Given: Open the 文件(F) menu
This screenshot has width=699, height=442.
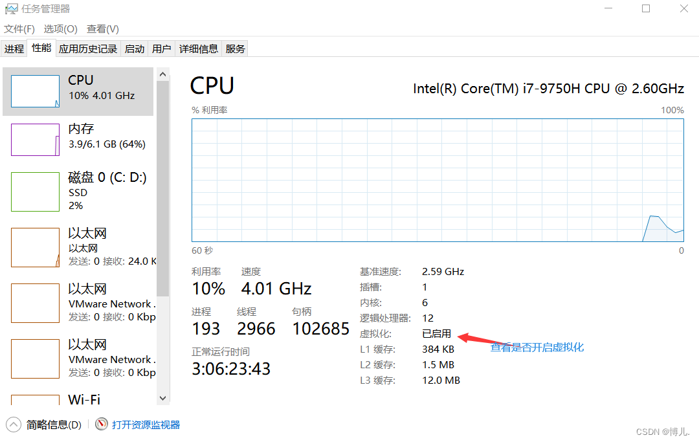Looking at the screenshot, I should [19, 29].
